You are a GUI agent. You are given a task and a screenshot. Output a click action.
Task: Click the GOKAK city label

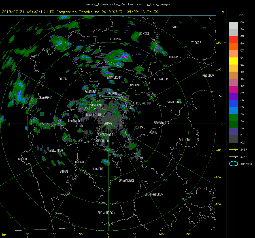coord(63,79)
